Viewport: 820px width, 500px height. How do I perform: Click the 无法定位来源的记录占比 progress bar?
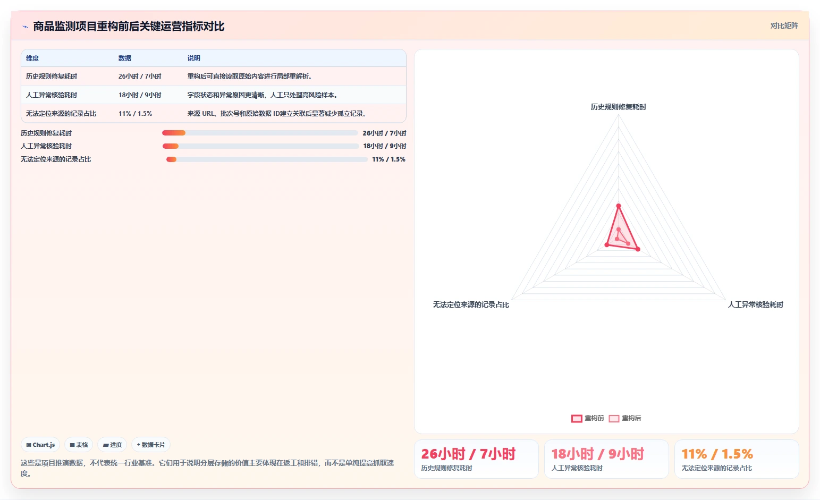tap(267, 159)
